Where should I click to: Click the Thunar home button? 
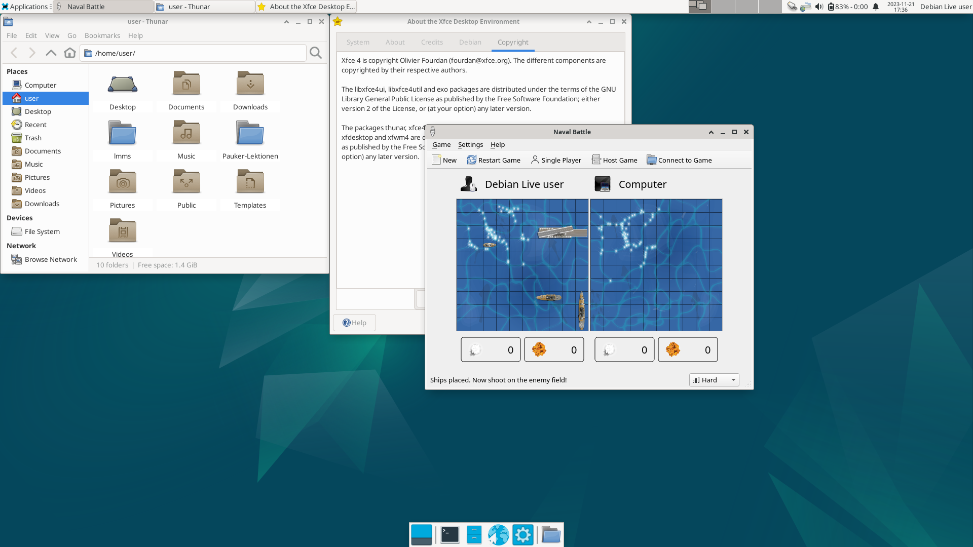70,53
